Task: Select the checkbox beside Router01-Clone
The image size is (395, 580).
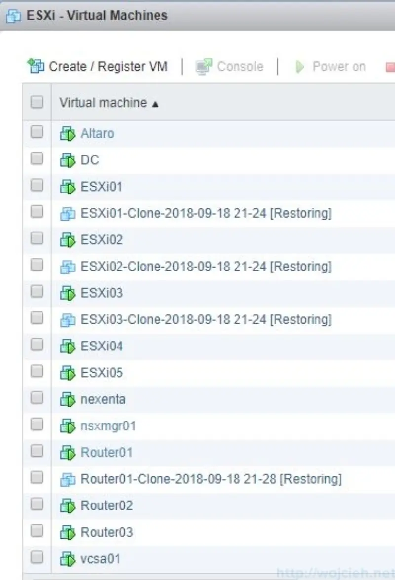Action: tap(36, 478)
